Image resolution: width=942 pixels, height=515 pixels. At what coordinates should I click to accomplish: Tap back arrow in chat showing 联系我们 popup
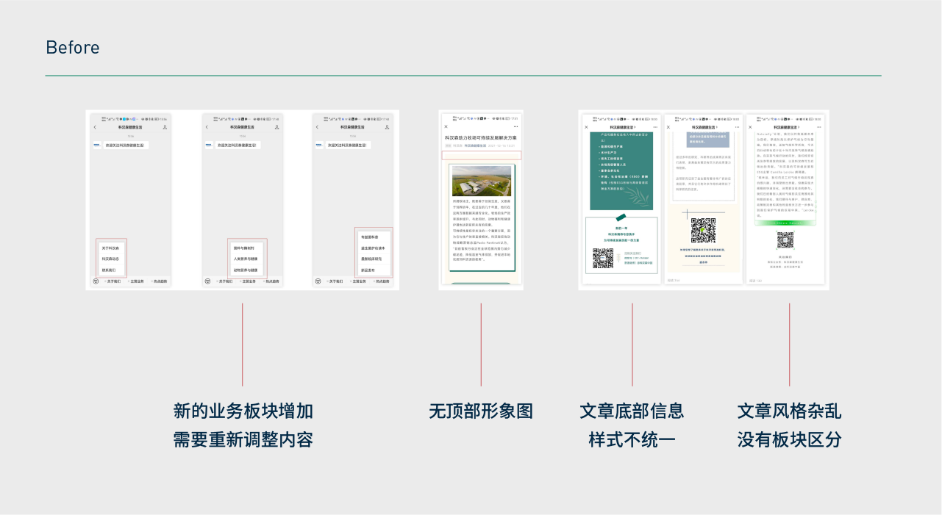click(x=95, y=127)
